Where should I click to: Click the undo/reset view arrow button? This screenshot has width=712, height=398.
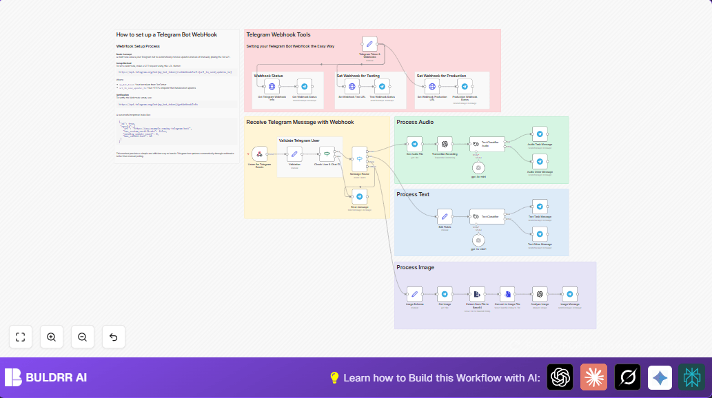114,337
